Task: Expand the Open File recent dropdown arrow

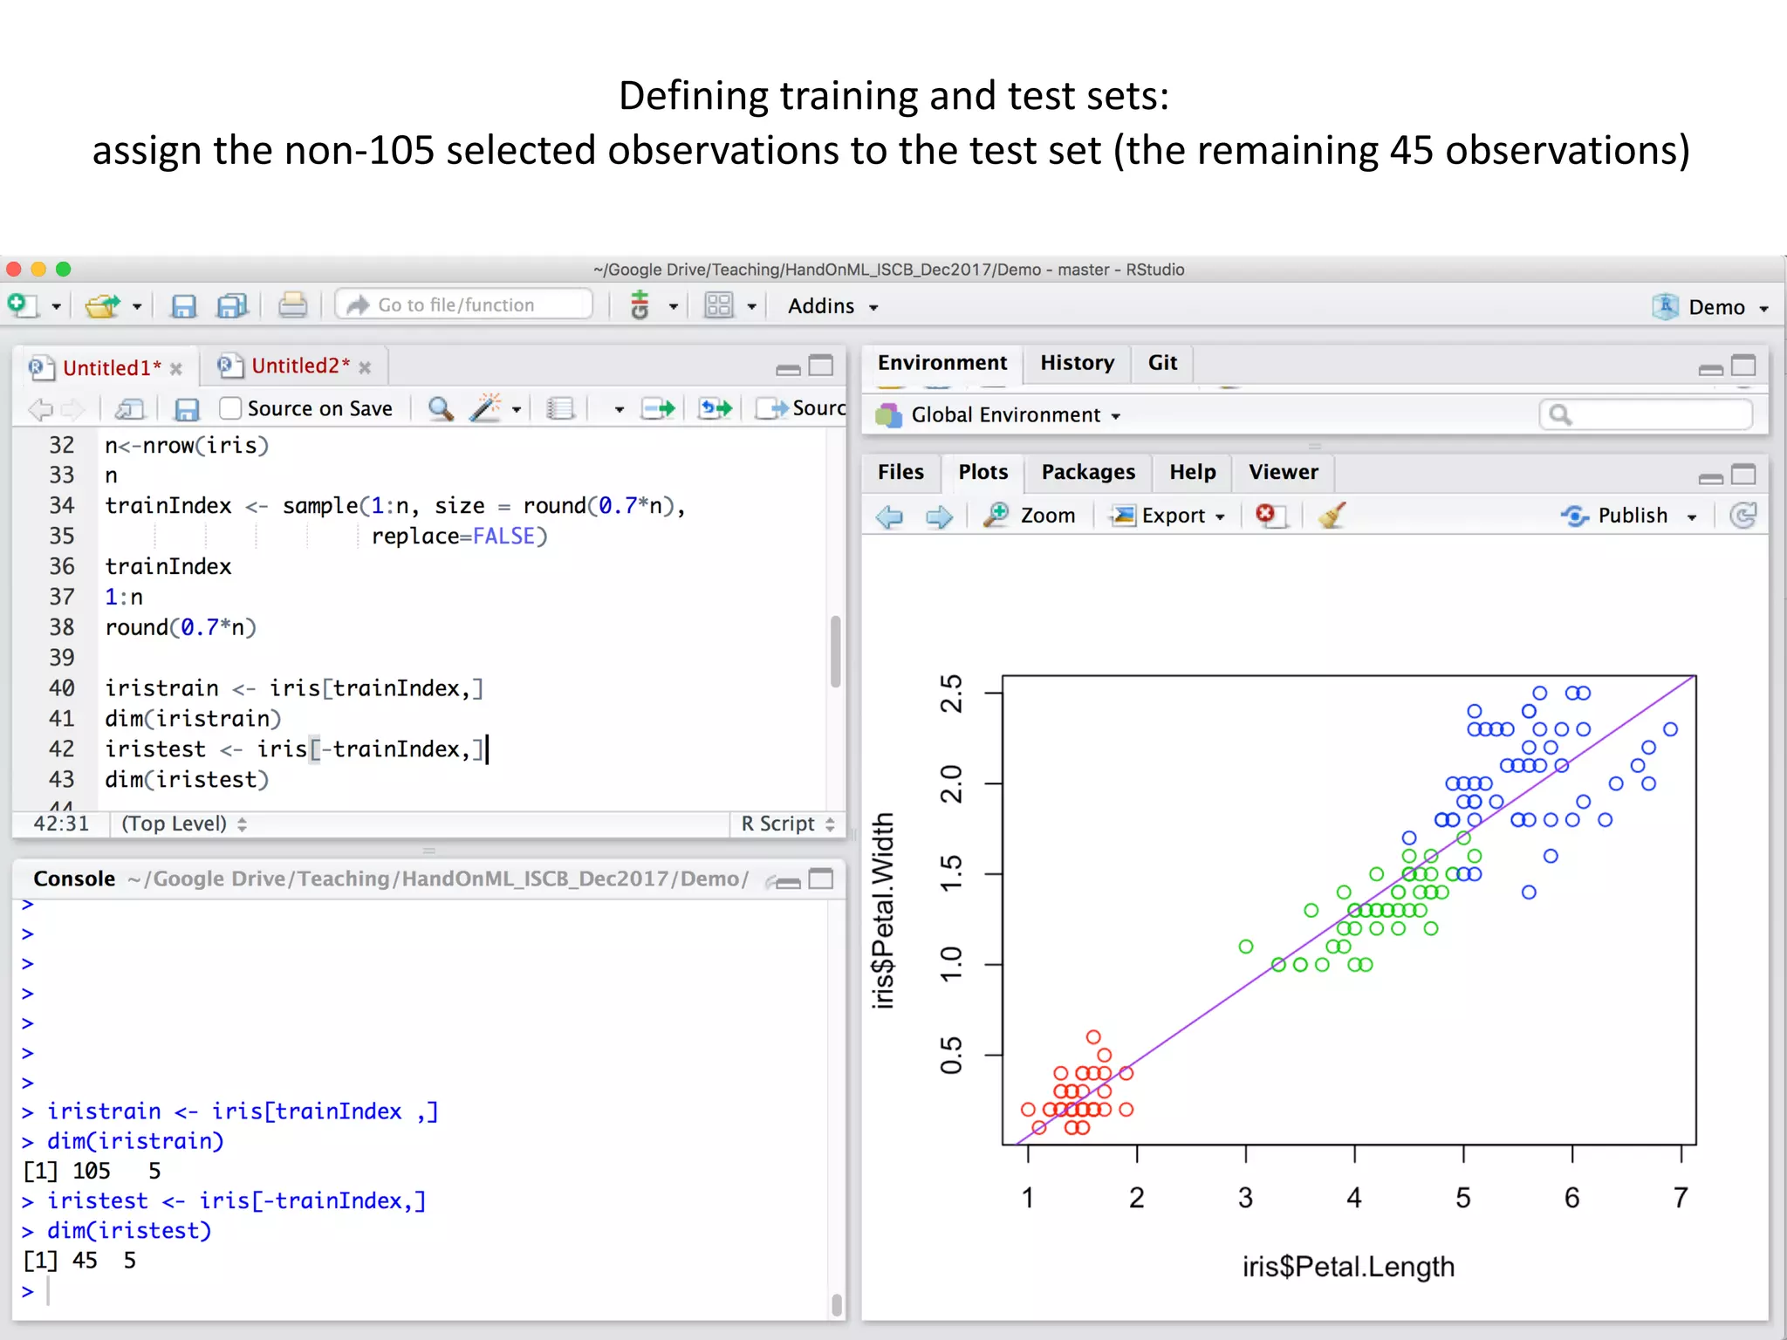Action: pos(137,307)
